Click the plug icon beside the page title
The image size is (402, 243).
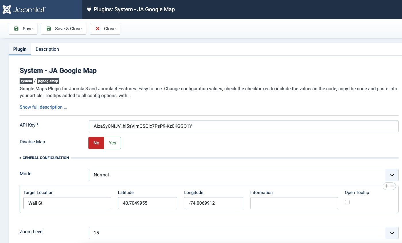tap(89, 10)
